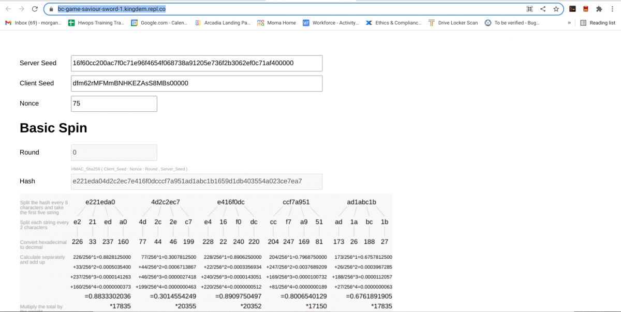Open the Reading list panel

(598, 23)
